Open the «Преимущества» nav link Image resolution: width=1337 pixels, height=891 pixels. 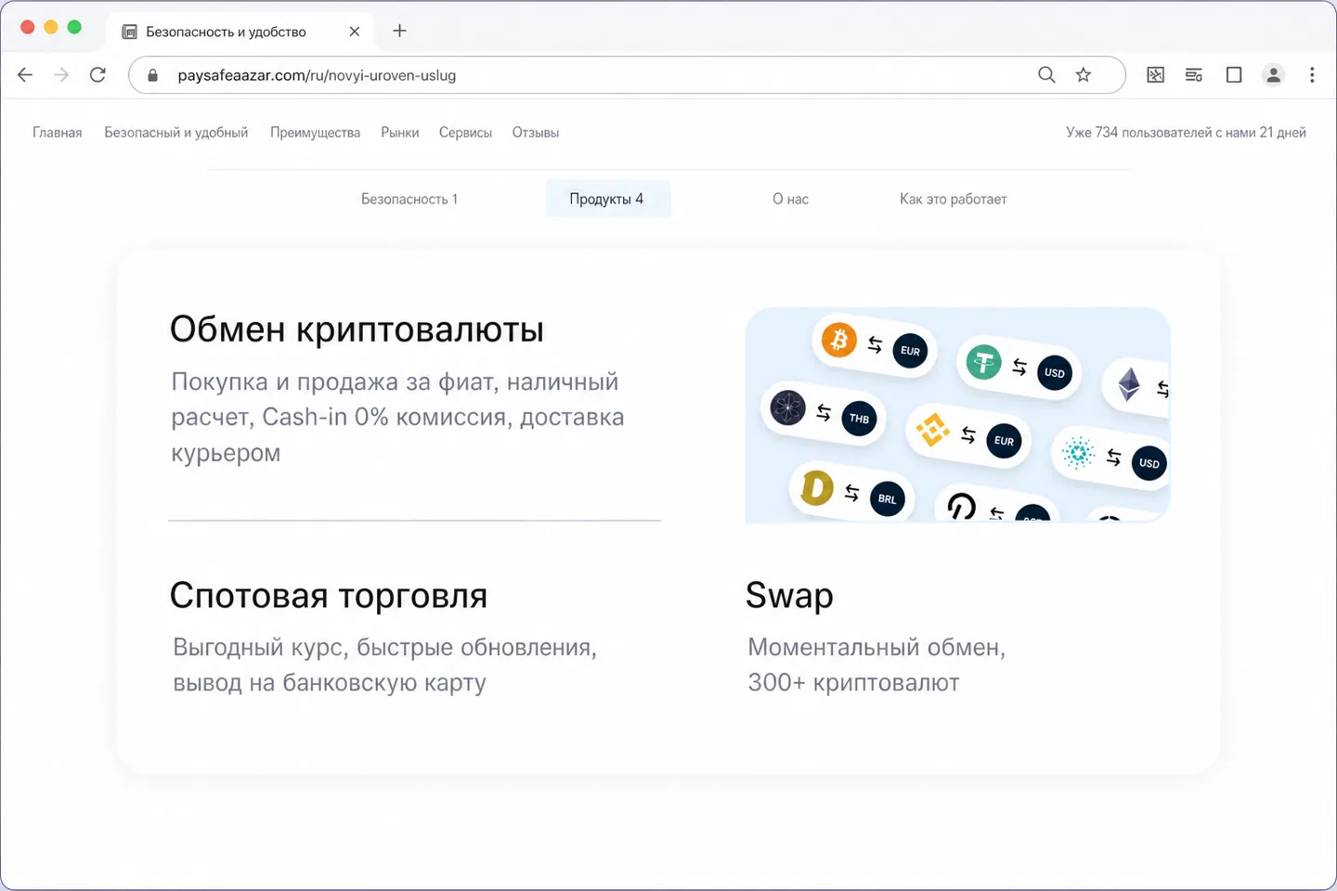[x=316, y=133]
